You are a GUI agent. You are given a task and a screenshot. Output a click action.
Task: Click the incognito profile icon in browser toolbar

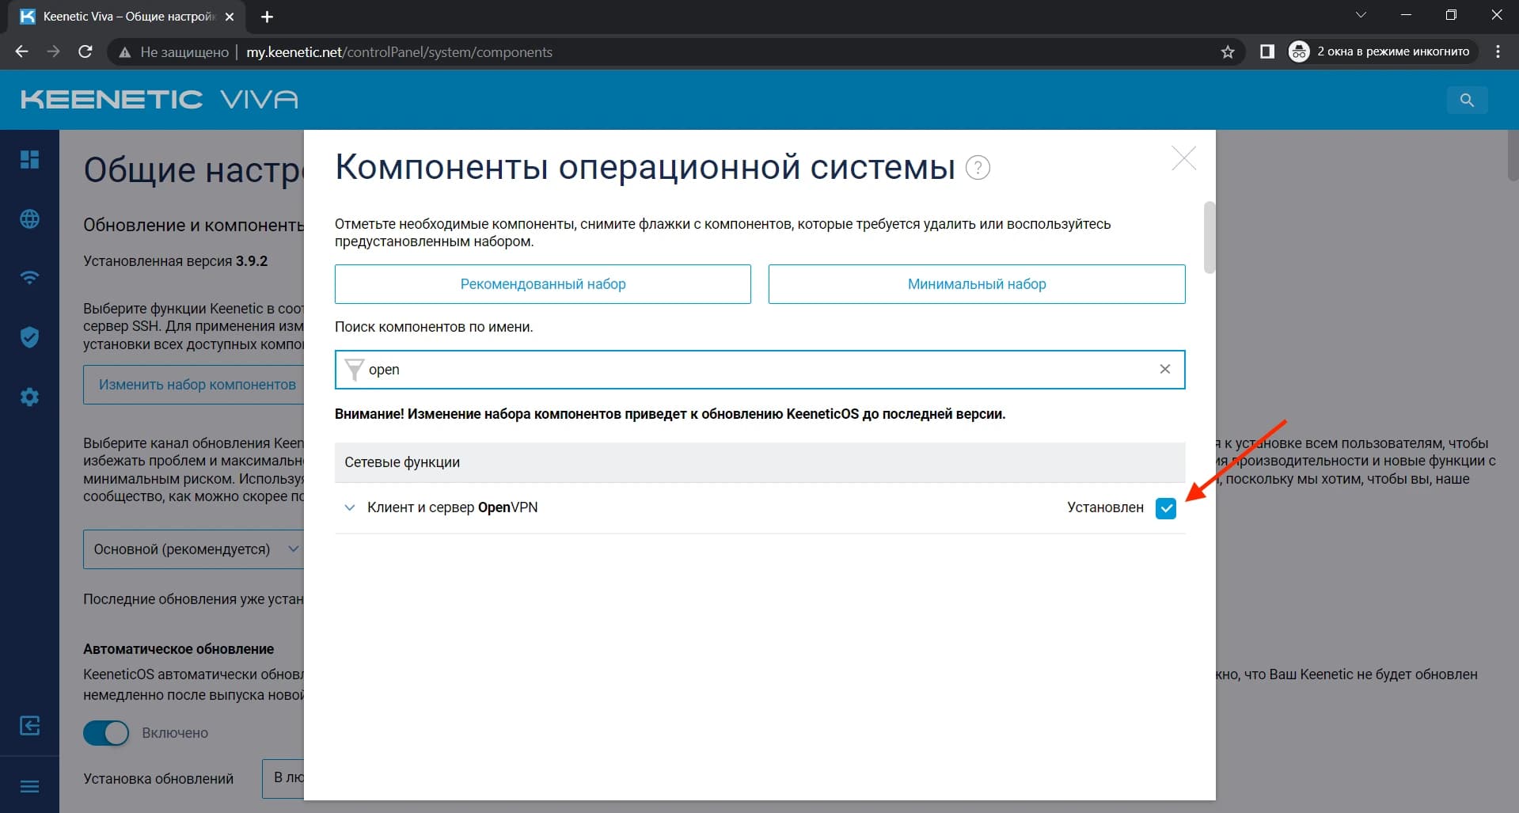1299,51
